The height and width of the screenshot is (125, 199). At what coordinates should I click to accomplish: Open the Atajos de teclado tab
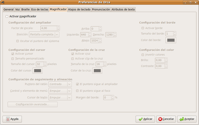(x=79, y=10)
